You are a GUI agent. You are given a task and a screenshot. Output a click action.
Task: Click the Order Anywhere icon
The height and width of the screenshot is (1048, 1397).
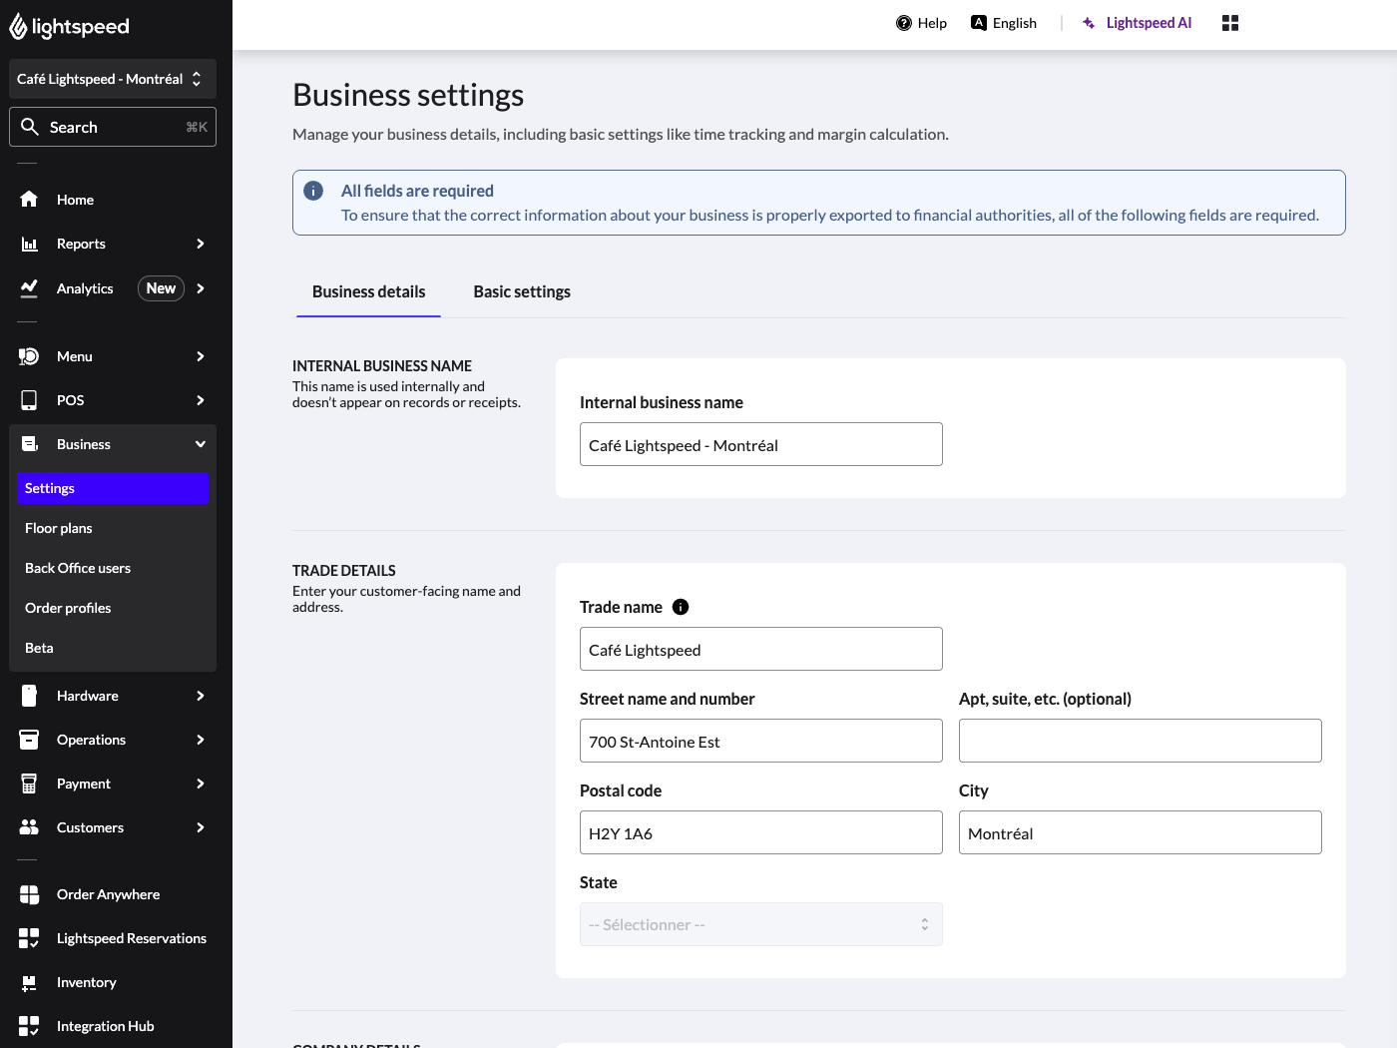coord(29,894)
